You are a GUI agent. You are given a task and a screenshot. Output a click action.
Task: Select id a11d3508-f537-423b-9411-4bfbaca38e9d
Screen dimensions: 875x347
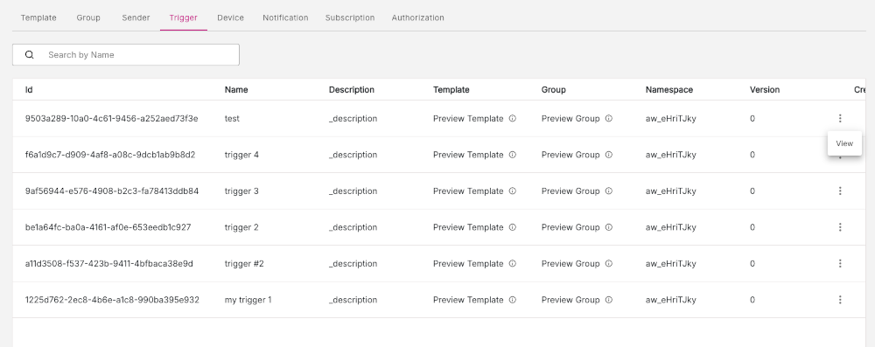pos(108,263)
